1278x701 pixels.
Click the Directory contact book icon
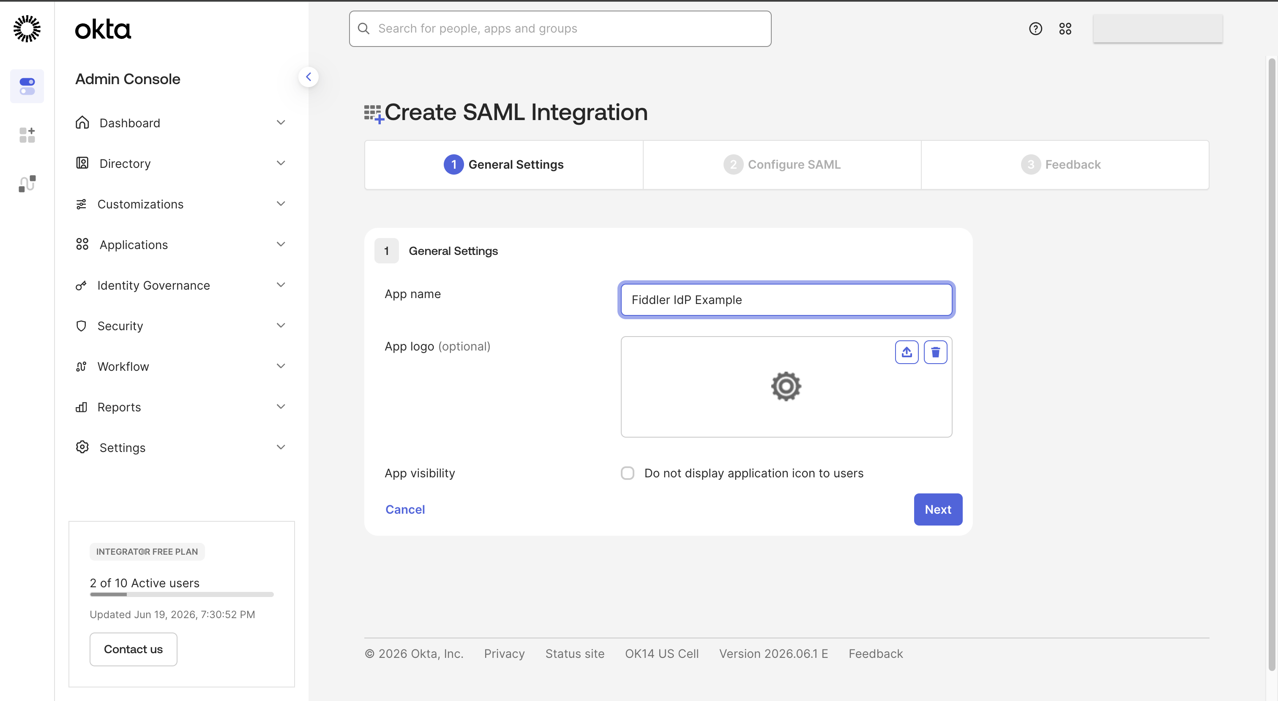pos(82,163)
